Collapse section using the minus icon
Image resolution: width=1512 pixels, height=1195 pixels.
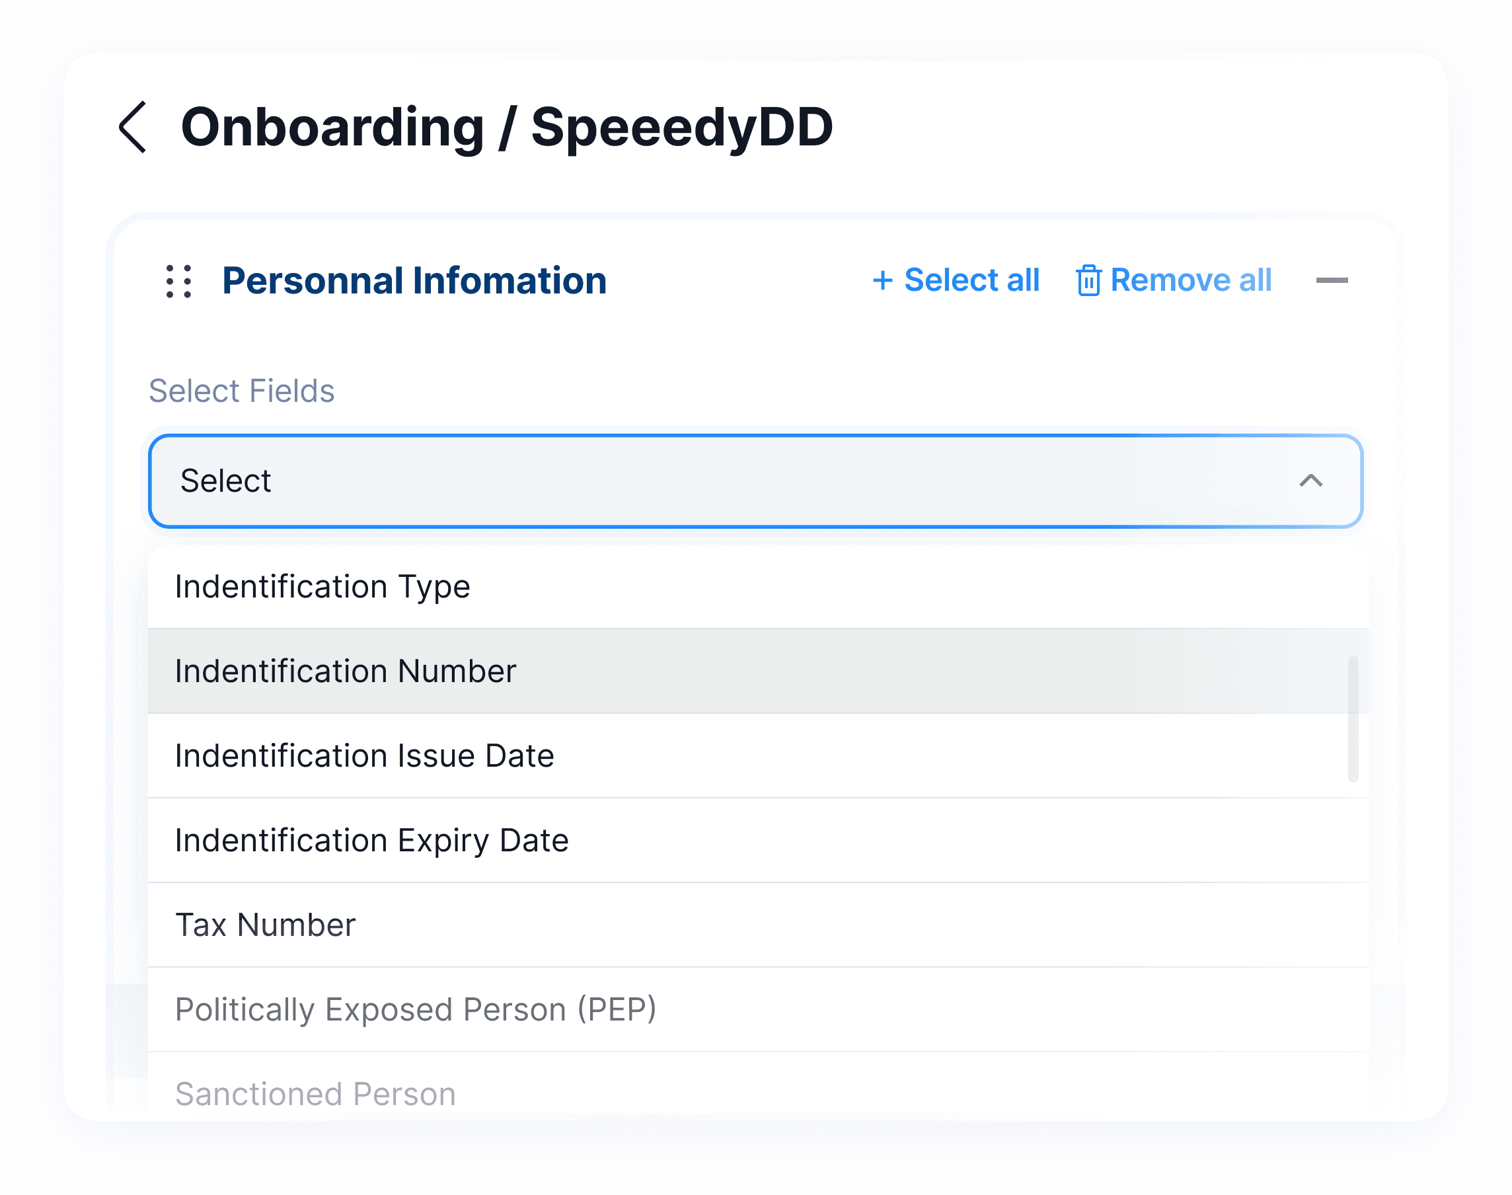[x=1332, y=280]
